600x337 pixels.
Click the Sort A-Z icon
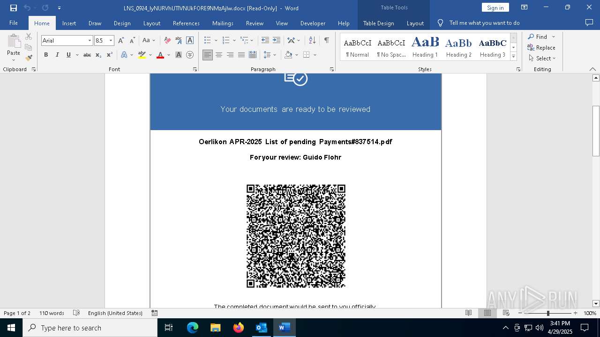313,41
